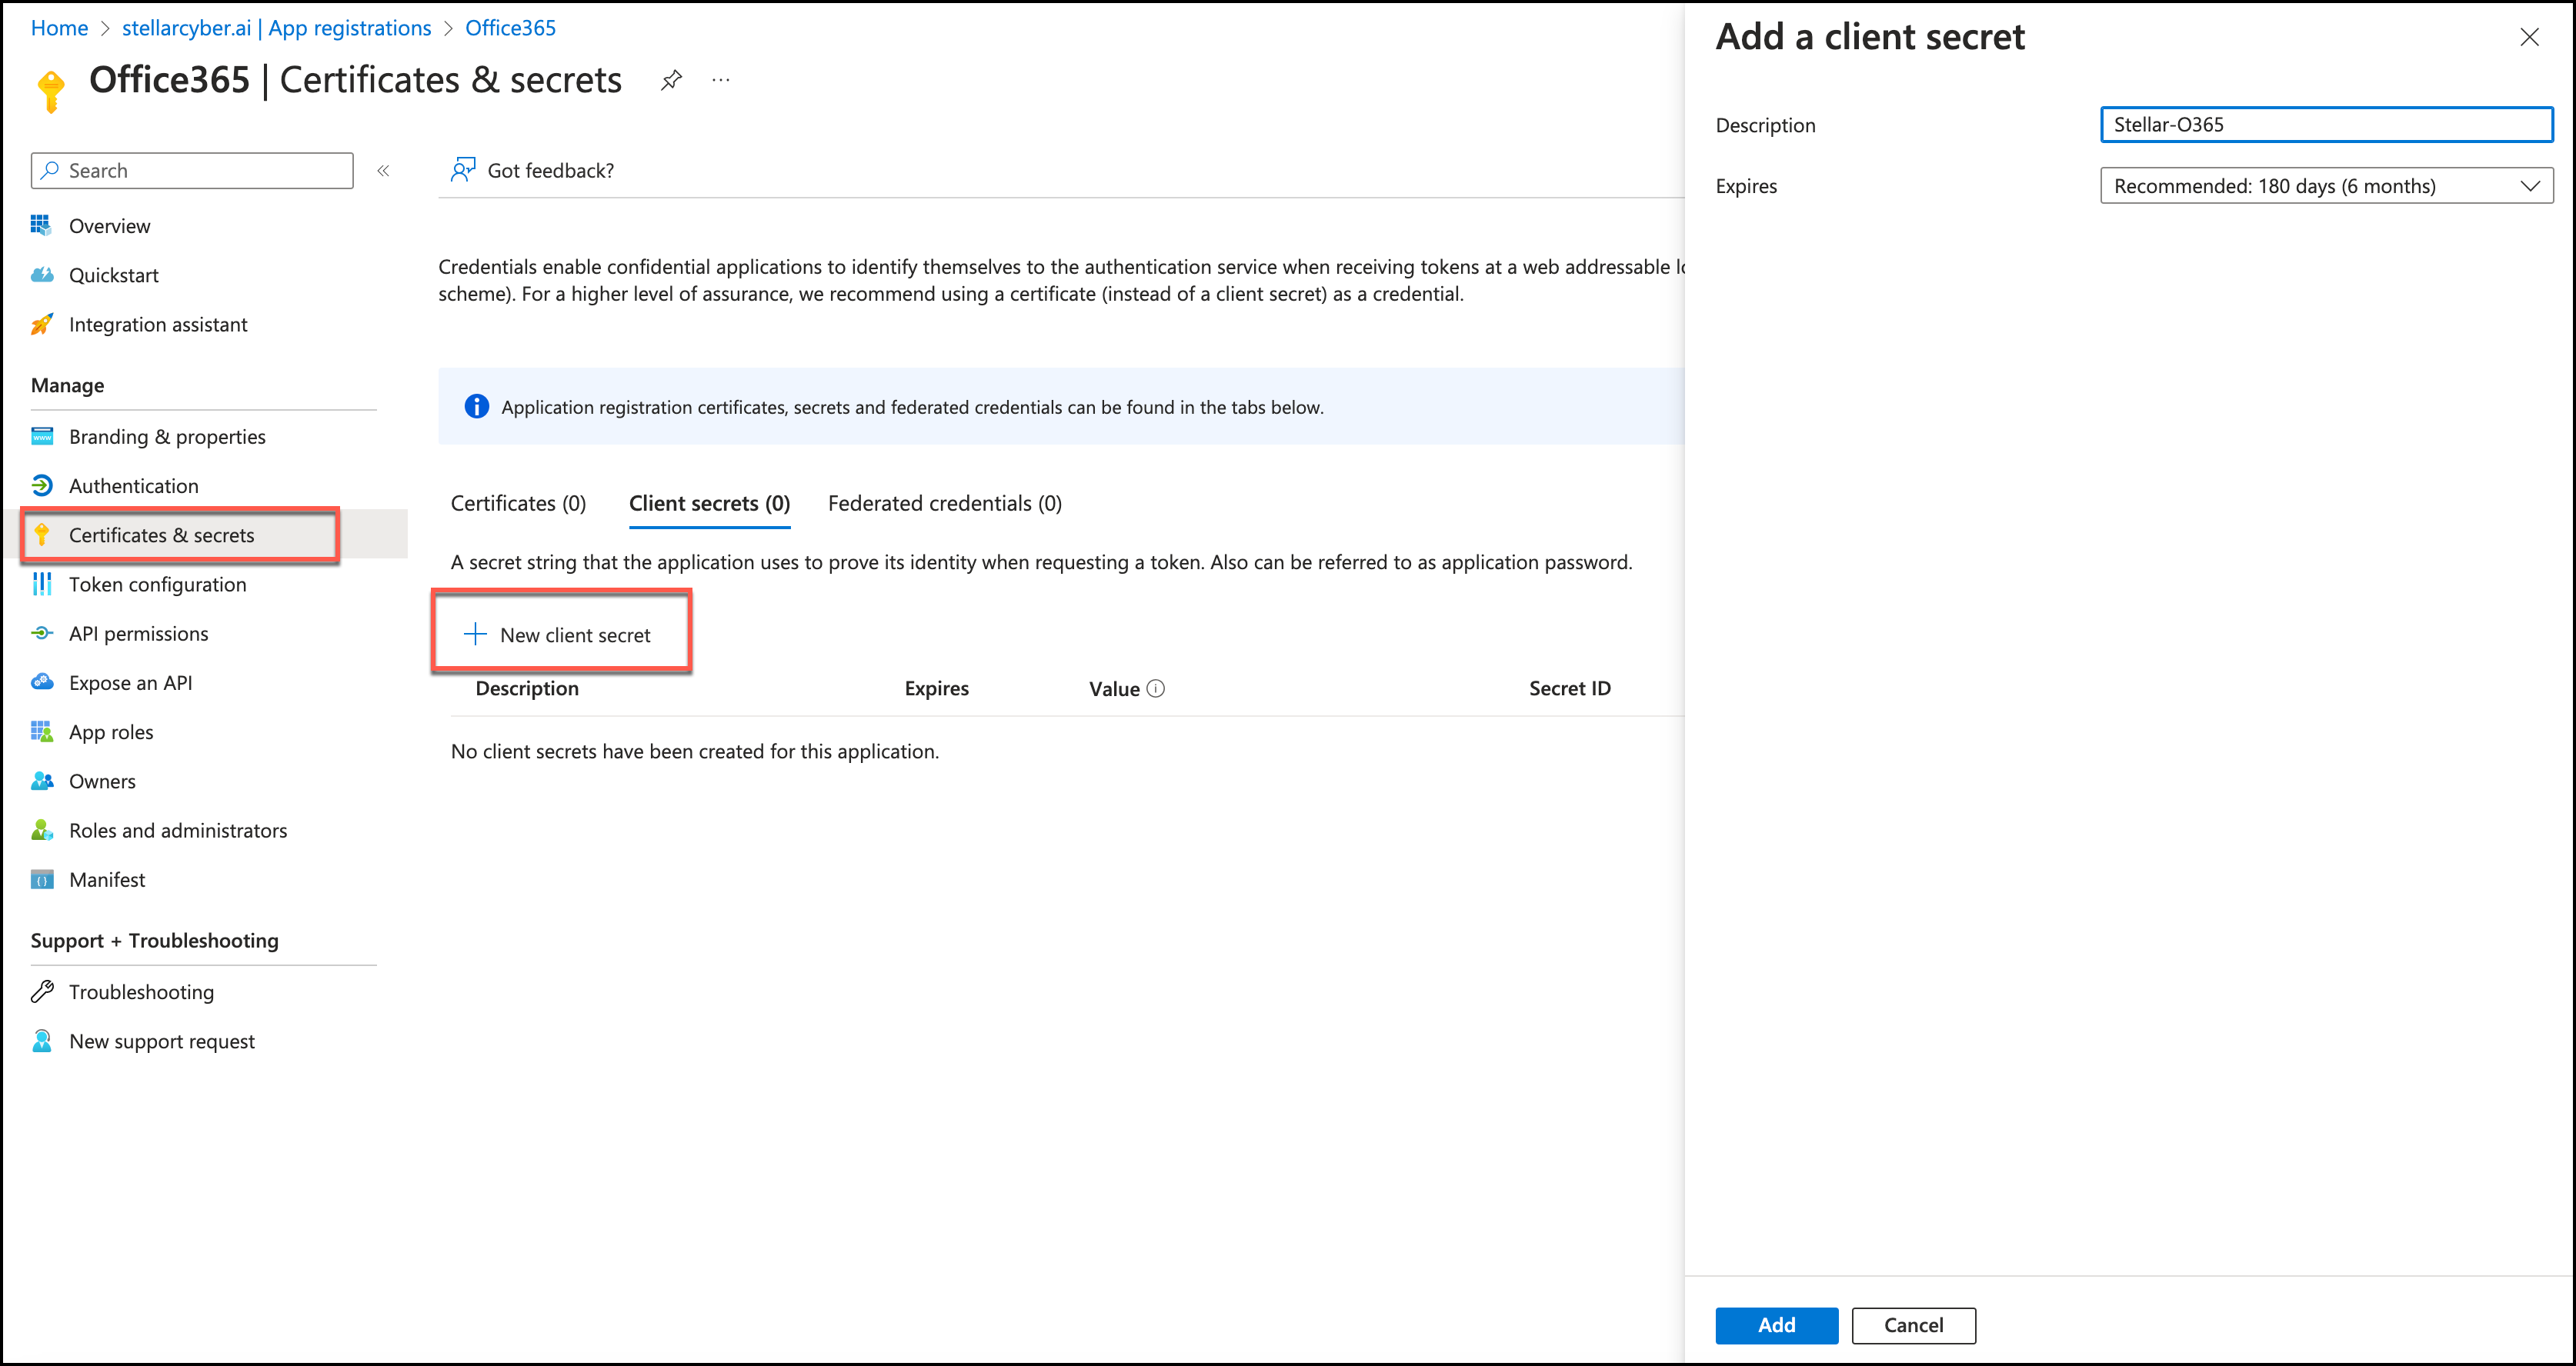The width and height of the screenshot is (2576, 1366).
Task: Switch to the Certificates (0) tab
Action: coord(518,503)
